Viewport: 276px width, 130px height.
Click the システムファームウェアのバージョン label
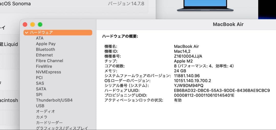(138, 76)
